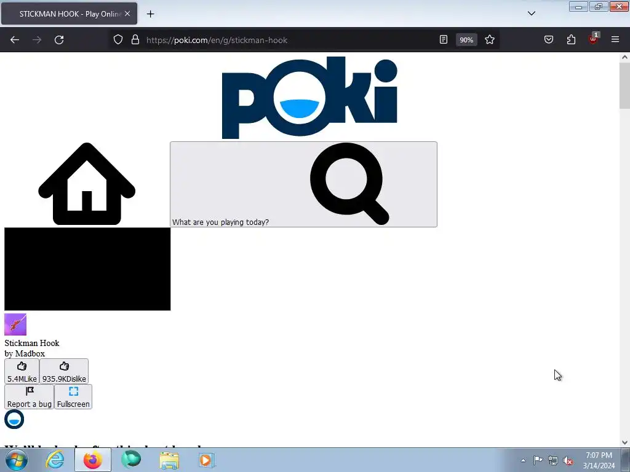The width and height of the screenshot is (630, 472).
Task: Open the Windows Start menu
Action: click(x=17, y=460)
